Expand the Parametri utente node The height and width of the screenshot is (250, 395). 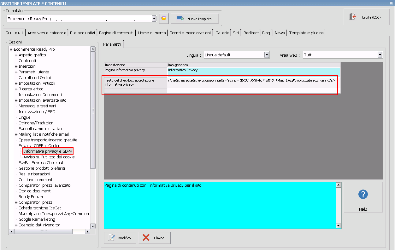point(16,72)
